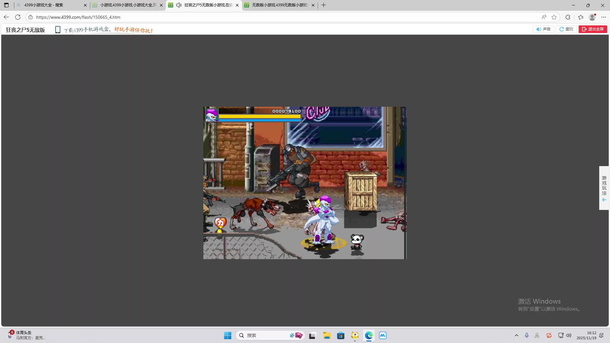
Task: Click the 重玩 replay button
Action: click(566, 29)
